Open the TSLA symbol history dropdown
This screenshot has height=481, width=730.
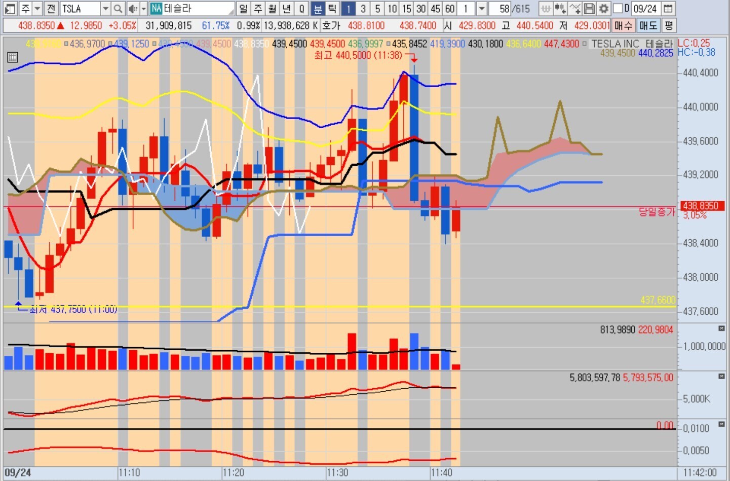[105, 9]
